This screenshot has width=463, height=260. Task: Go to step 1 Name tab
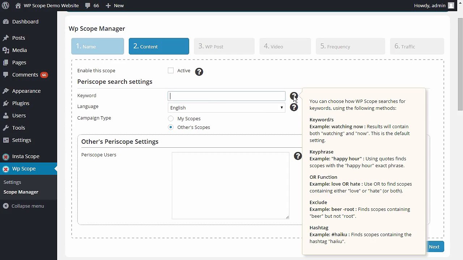[x=98, y=46]
